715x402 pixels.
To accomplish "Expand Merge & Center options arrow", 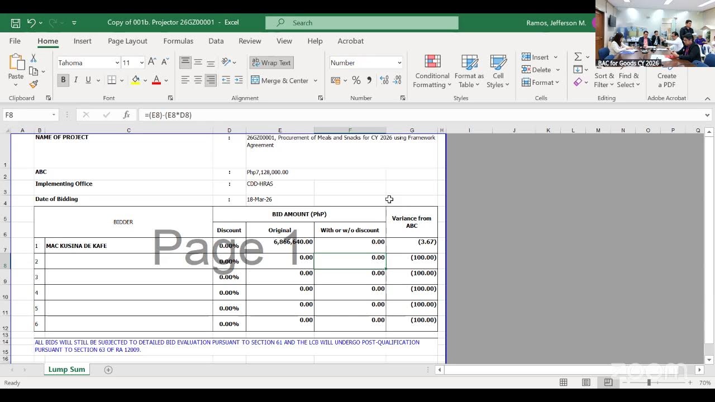I will coord(315,80).
